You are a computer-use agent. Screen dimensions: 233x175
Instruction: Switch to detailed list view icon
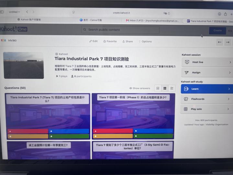(x=172, y=88)
